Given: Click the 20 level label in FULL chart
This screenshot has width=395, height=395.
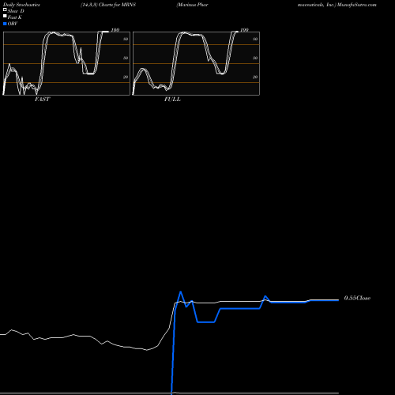Looking at the screenshot, I should click(255, 77).
